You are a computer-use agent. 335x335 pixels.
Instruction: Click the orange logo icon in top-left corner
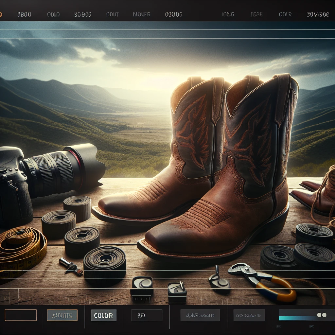coord(1,14)
